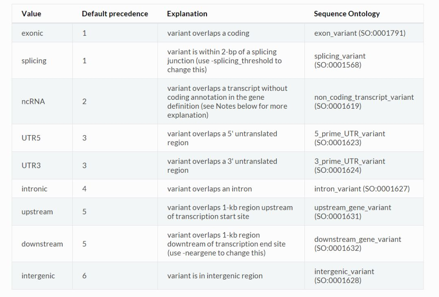The height and width of the screenshot is (297, 439).
Task: Click the UTR5 row label
Action: click(31, 138)
